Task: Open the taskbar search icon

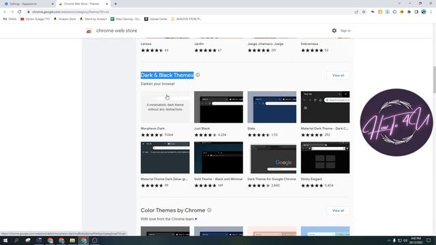Action: (16, 240)
